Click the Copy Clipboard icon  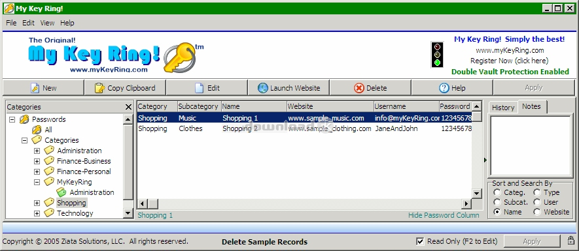99,88
